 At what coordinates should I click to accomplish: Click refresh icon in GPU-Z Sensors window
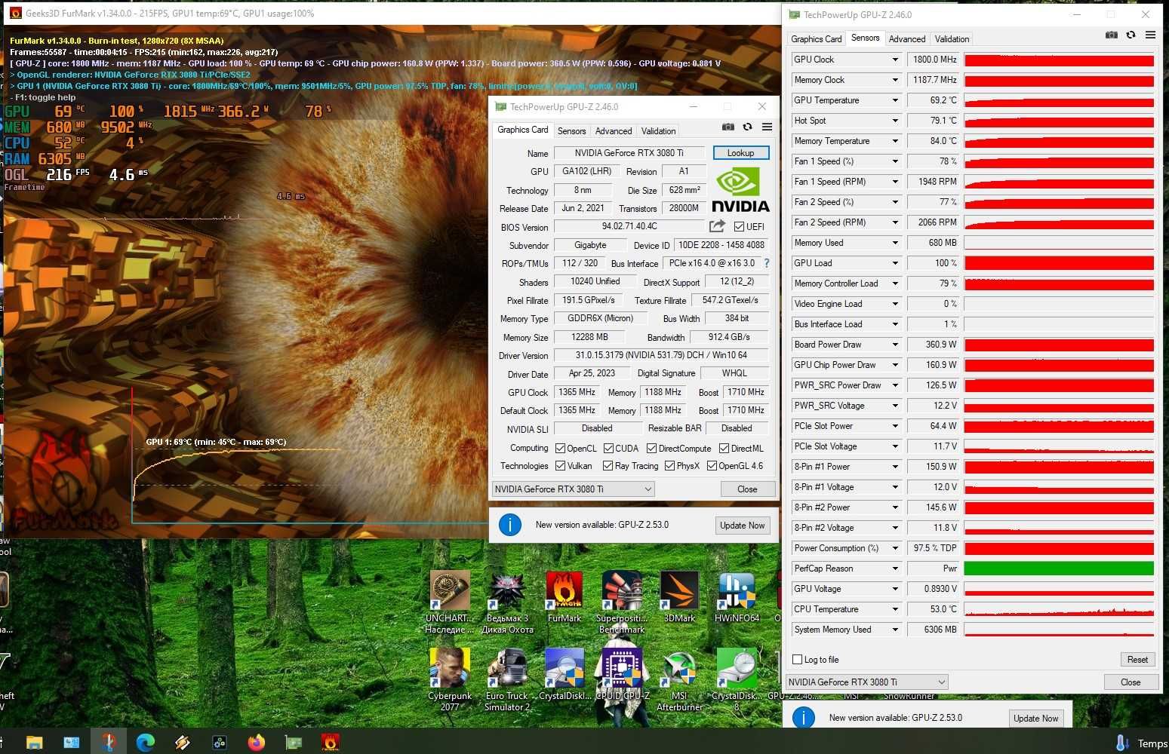(1131, 35)
